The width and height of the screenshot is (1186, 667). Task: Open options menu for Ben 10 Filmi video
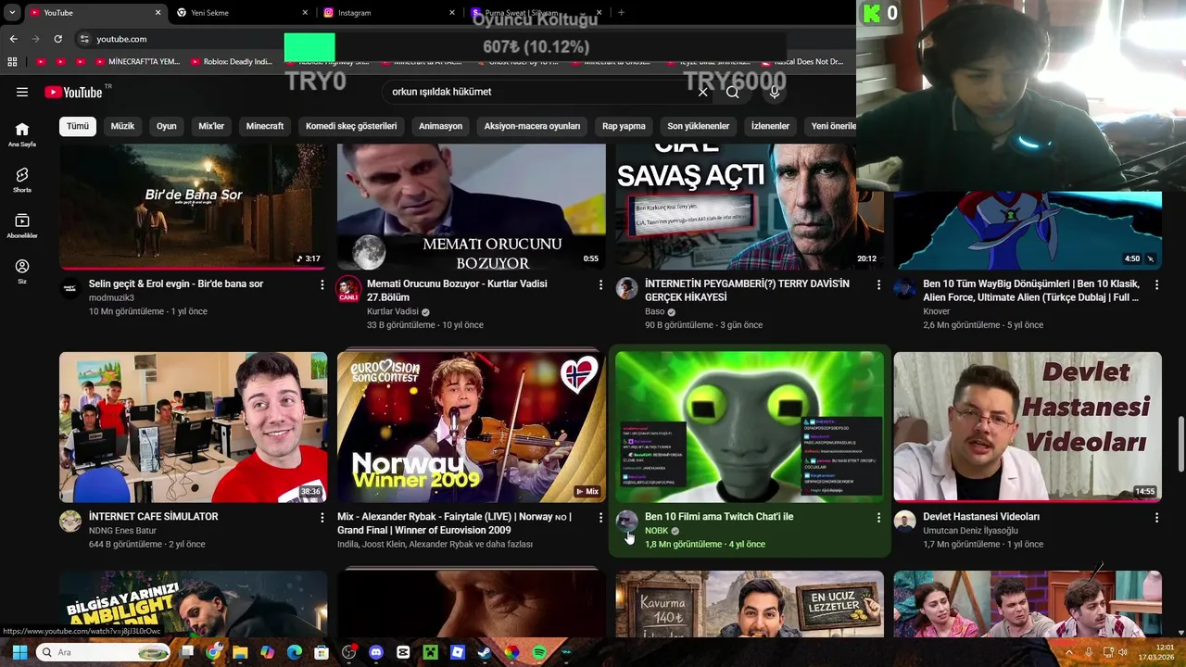pos(878,517)
